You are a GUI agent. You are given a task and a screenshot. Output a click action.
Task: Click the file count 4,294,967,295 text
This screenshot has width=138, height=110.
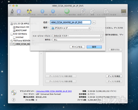coord(94,100)
